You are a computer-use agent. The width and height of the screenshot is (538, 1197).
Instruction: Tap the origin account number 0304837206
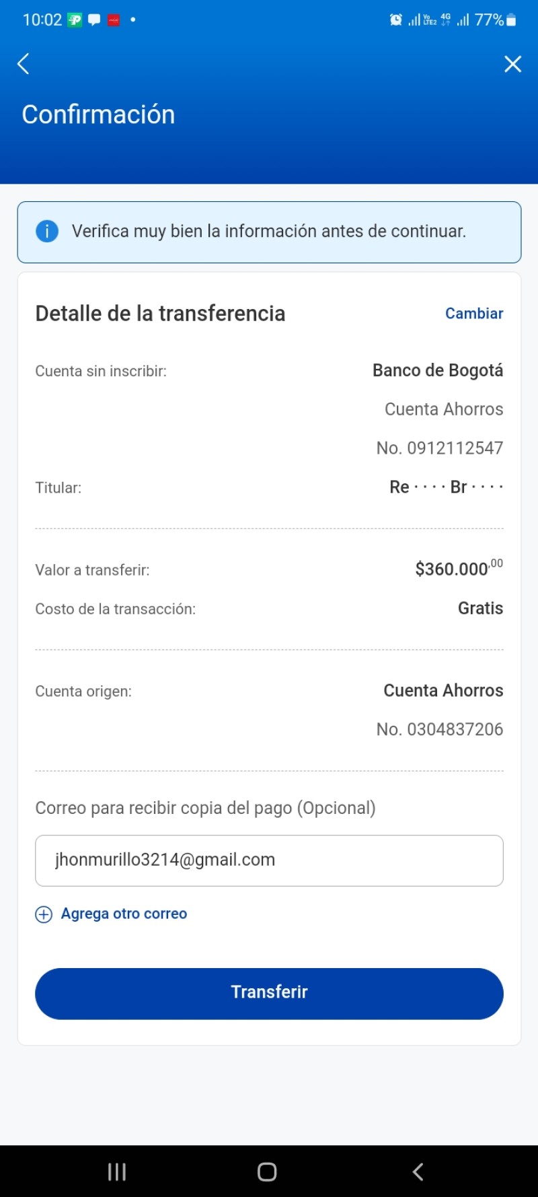coord(440,730)
